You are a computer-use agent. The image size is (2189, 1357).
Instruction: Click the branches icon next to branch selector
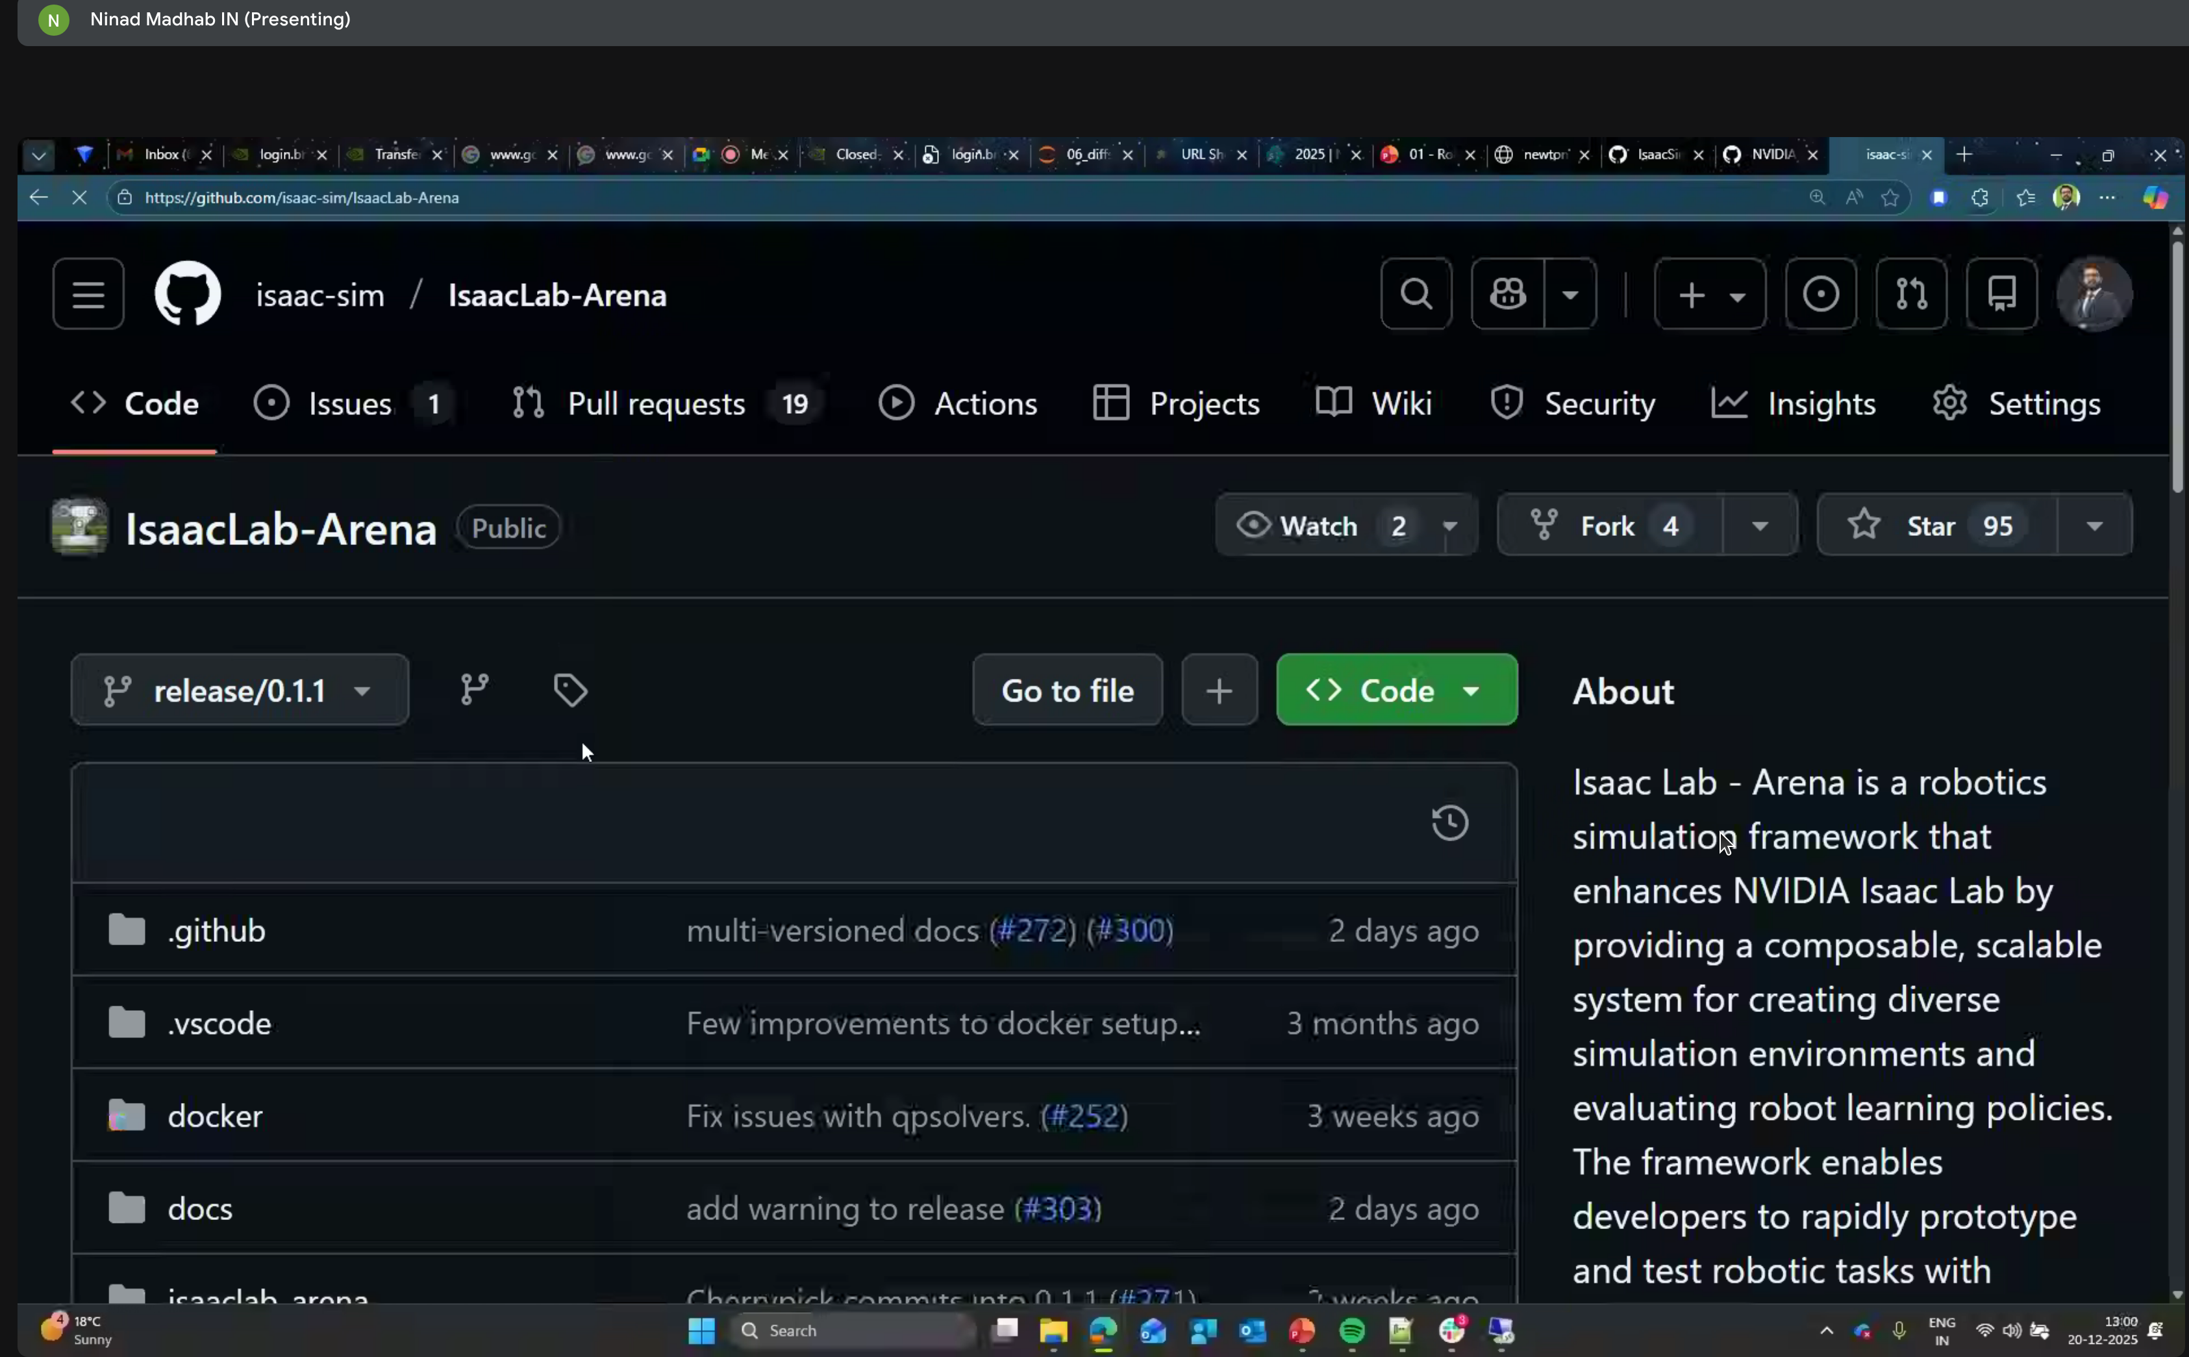(475, 689)
